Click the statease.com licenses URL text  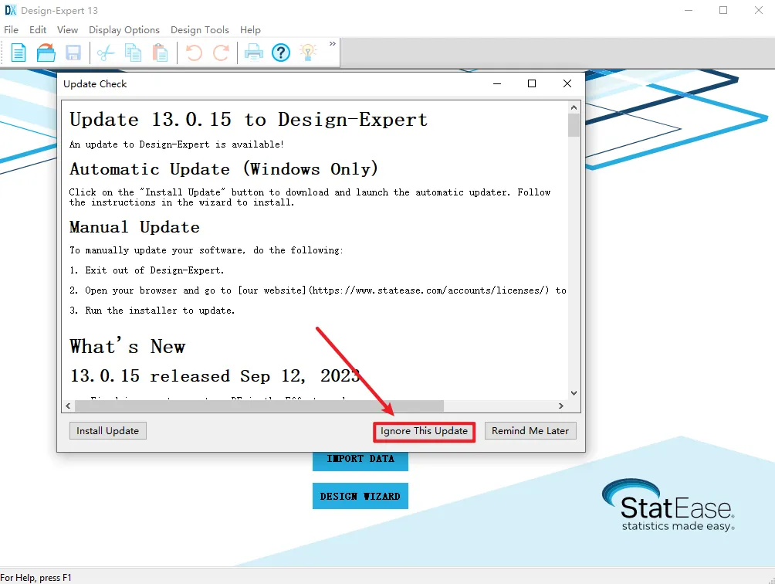(428, 290)
